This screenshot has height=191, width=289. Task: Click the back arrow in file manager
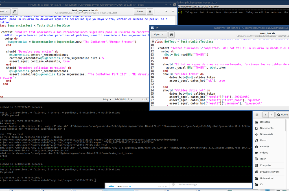(x=266, y=115)
